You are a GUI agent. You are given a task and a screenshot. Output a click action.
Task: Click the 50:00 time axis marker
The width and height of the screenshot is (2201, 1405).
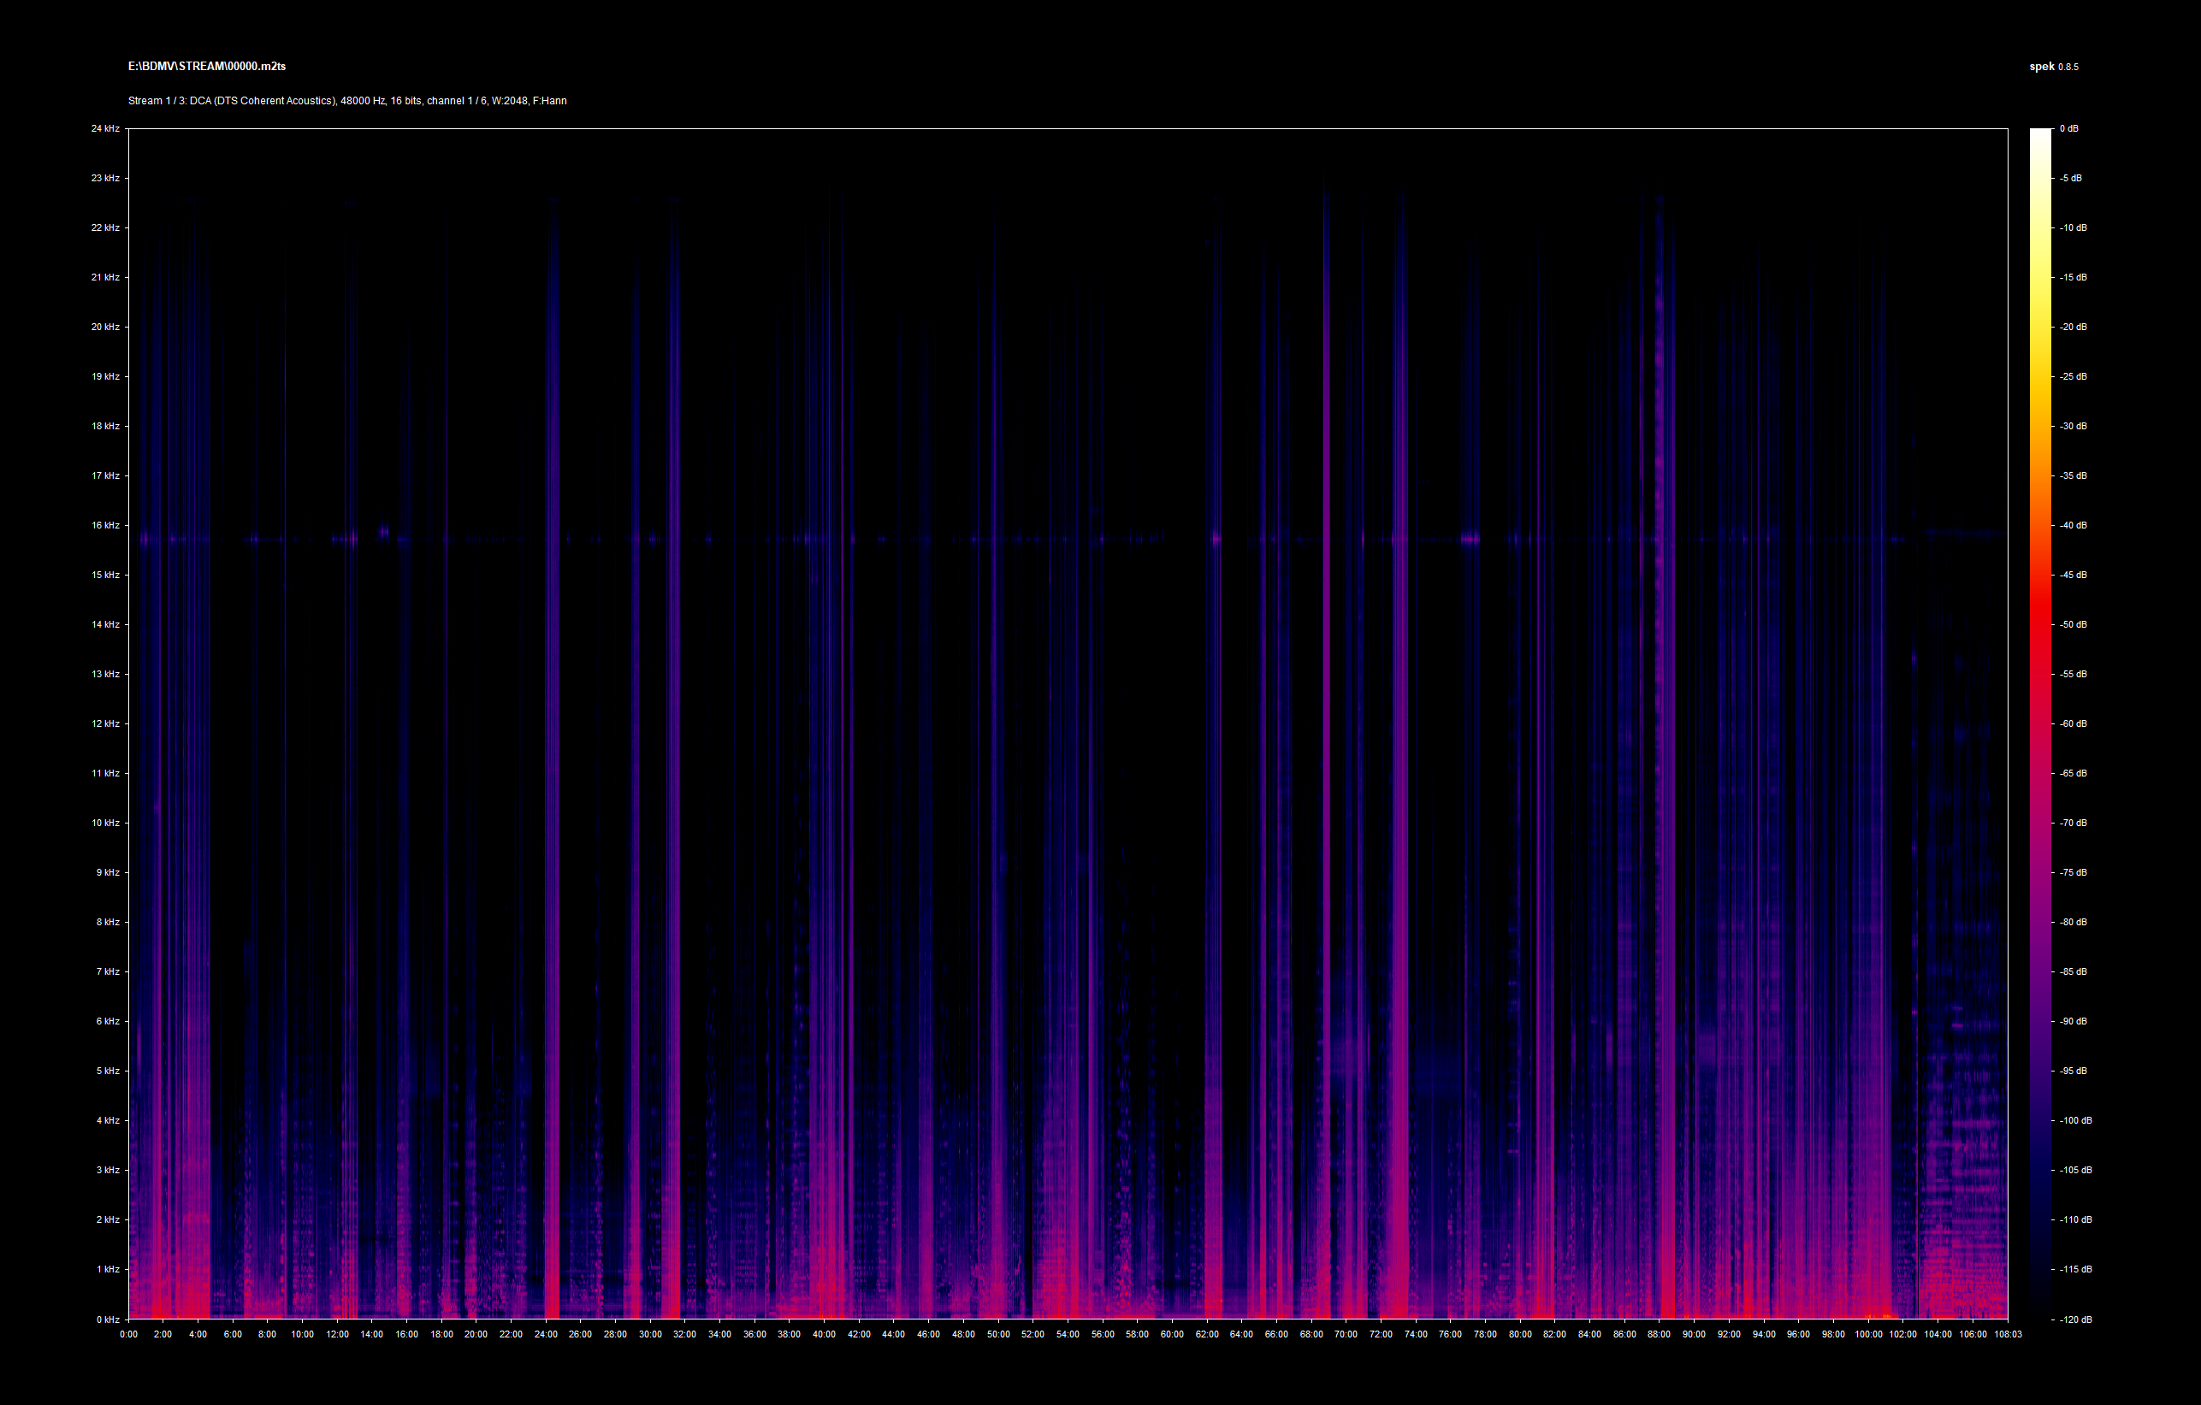(x=998, y=1334)
